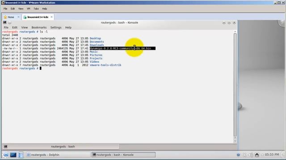This screenshot has width=286, height=160.
Task: Open the device notifier tray icon
Action: click(x=257, y=155)
